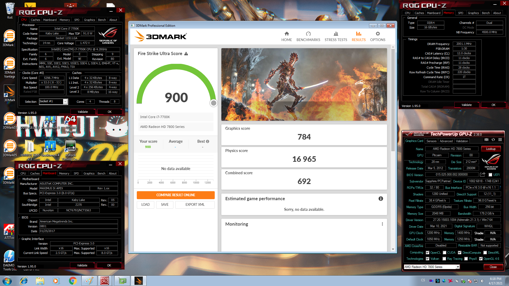Image resolution: width=509 pixels, height=286 pixels.
Task: Toggle DirectML checkbox in GPU-Z
Action: (485, 253)
